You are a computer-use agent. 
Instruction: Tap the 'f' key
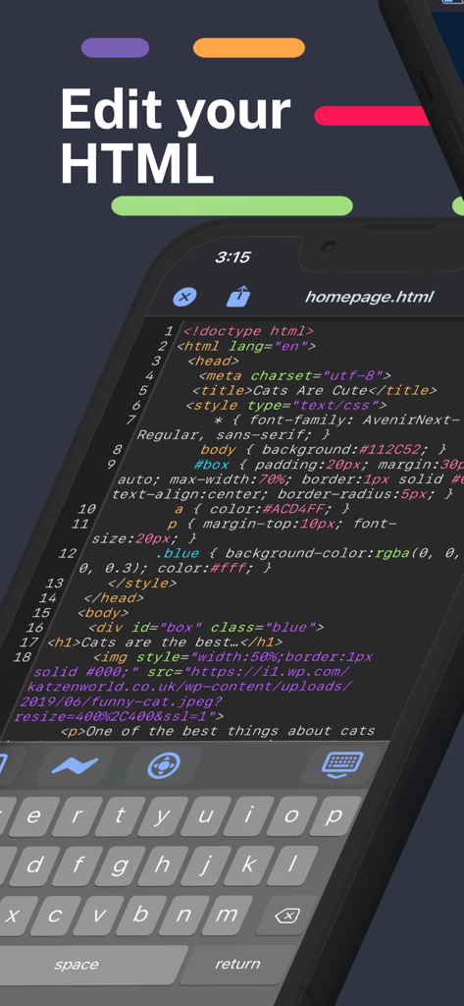click(x=77, y=866)
